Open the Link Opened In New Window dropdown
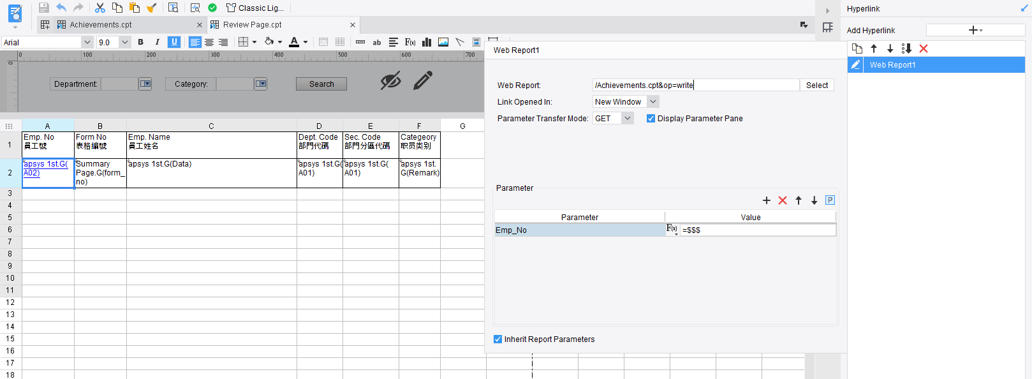 652,101
